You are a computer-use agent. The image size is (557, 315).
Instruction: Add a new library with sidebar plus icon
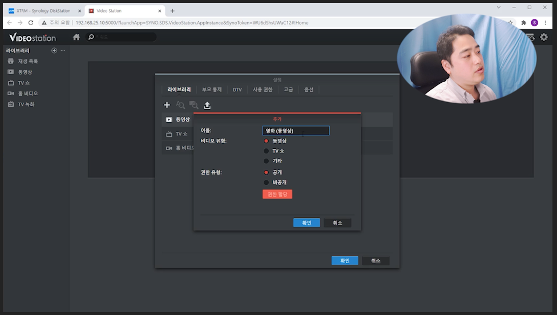(54, 50)
